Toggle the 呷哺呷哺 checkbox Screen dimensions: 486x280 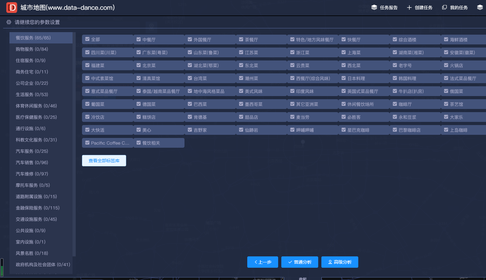(x=292, y=130)
